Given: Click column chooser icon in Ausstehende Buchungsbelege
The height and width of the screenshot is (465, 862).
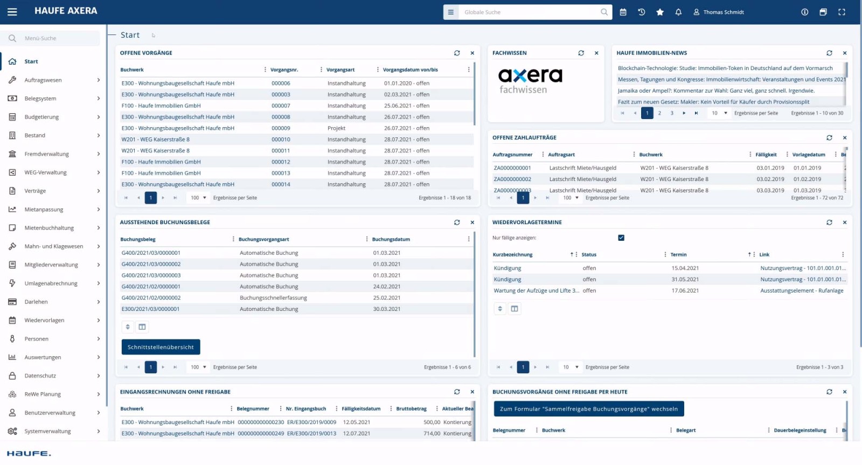Looking at the screenshot, I should (x=142, y=327).
